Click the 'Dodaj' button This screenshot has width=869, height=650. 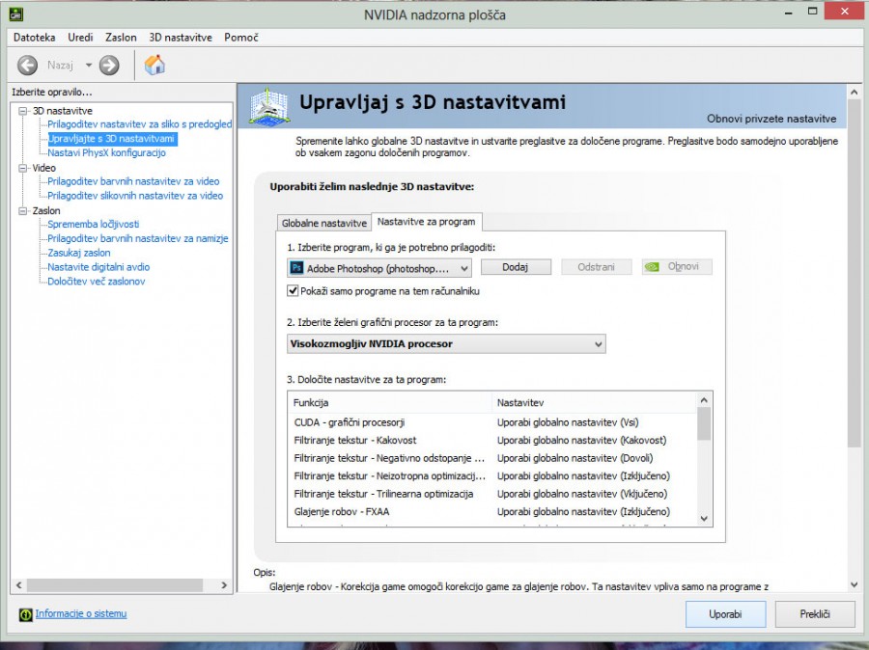(516, 267)
